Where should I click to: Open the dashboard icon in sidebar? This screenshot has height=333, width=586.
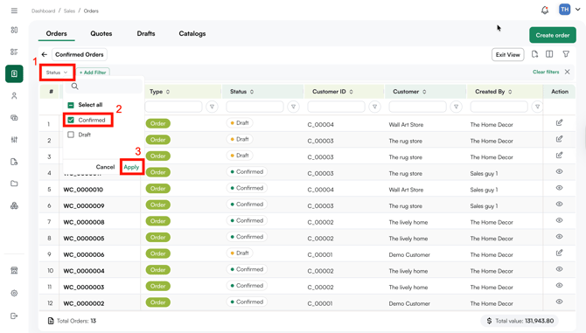[14, 30]
